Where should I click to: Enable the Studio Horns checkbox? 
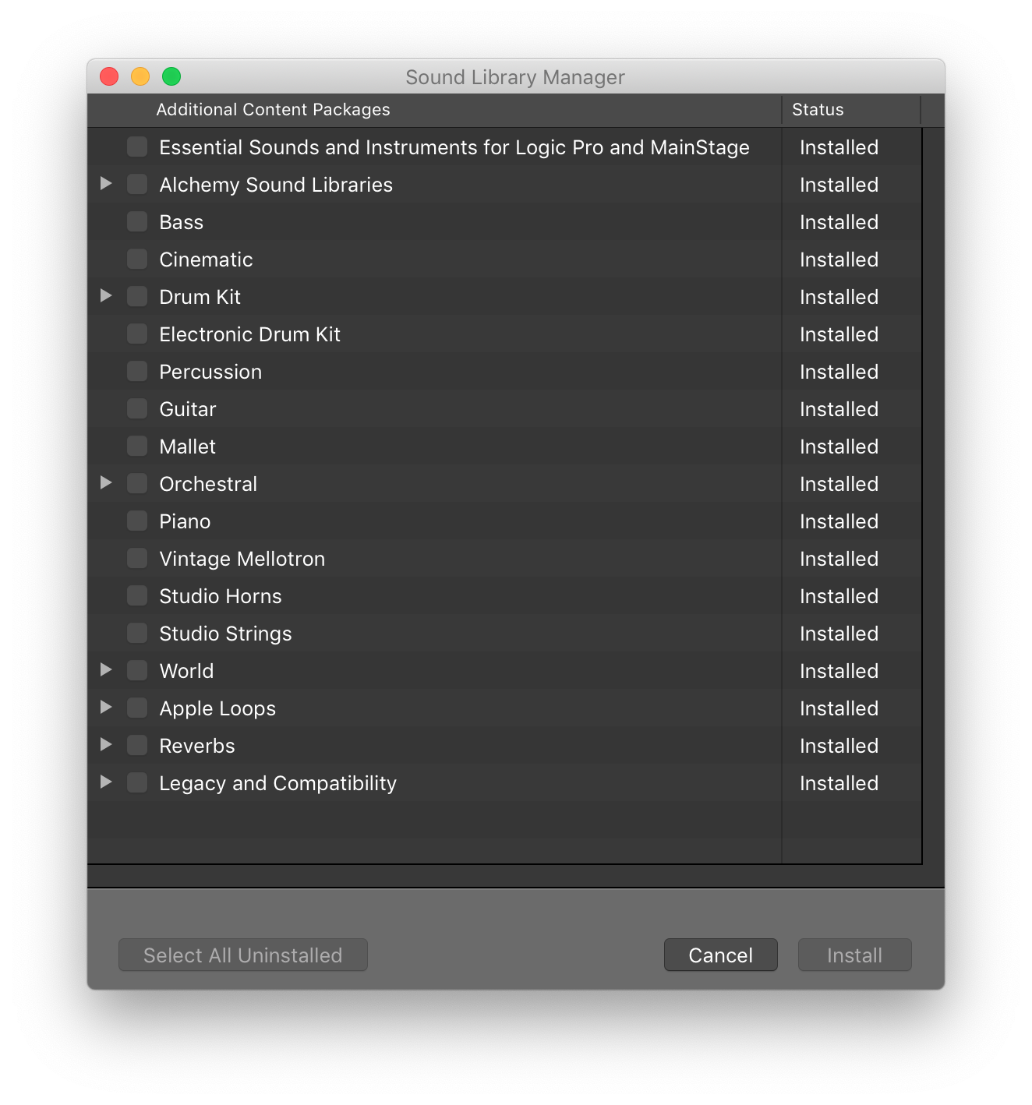tap(137, 596)
